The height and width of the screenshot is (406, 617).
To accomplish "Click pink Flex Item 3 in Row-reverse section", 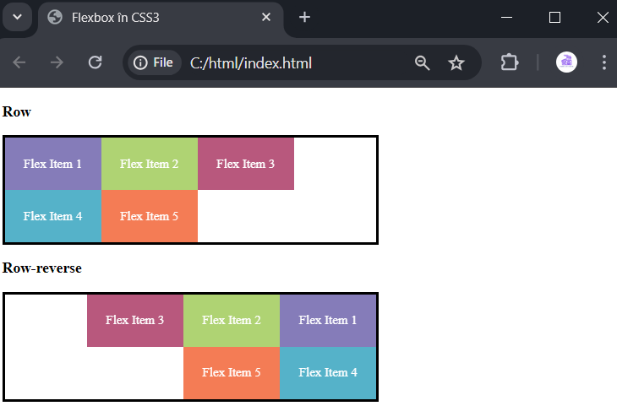I will [135, 320].
